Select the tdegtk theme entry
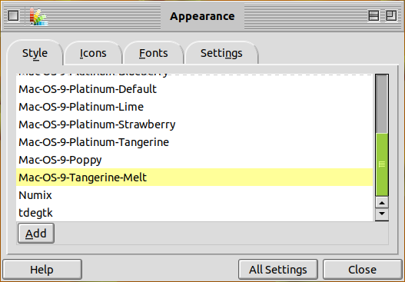 194,213
